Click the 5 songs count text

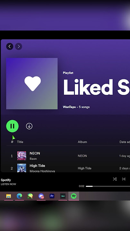(x=84, y=107)
